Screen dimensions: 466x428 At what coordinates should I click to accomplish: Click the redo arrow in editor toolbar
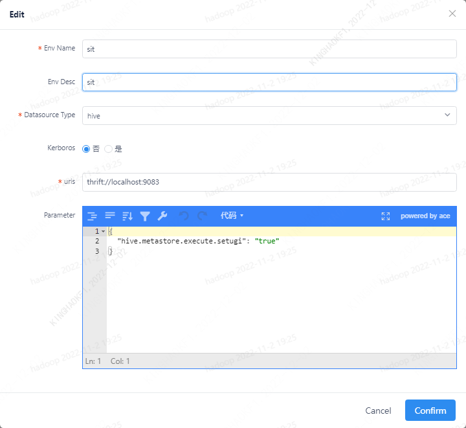[x=202, y=216]
